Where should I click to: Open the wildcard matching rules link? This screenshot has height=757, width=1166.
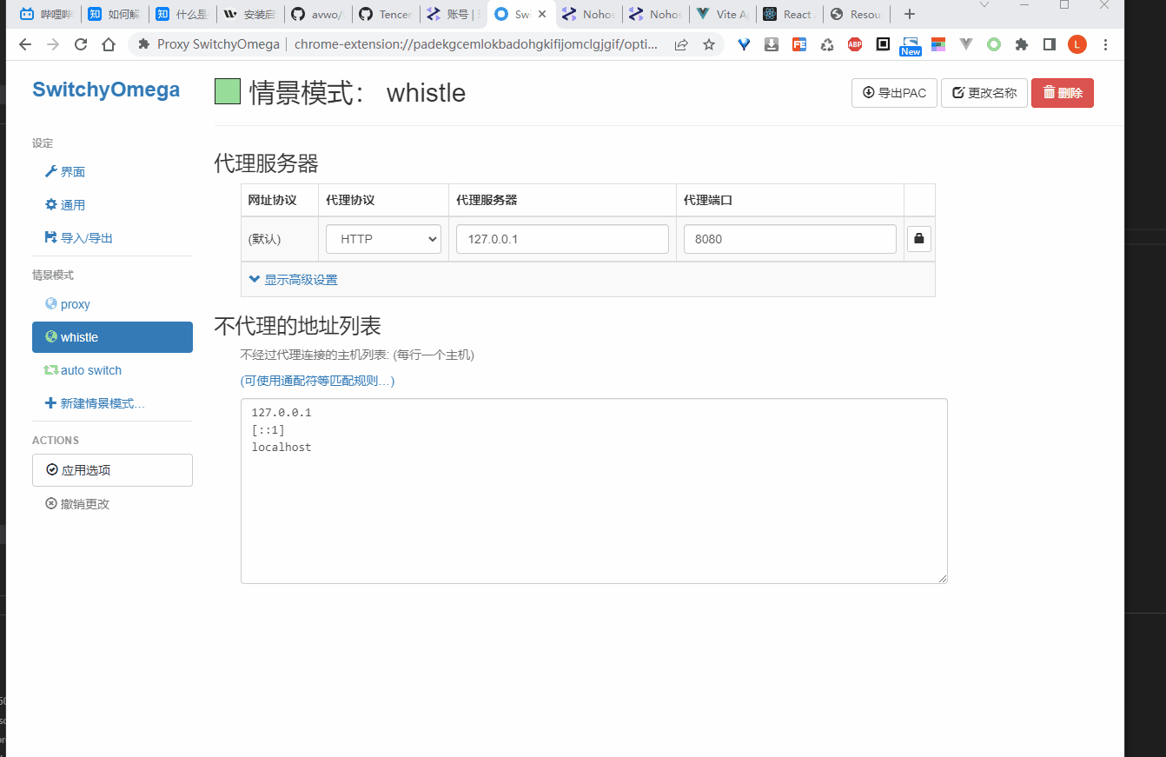point(317,381)
